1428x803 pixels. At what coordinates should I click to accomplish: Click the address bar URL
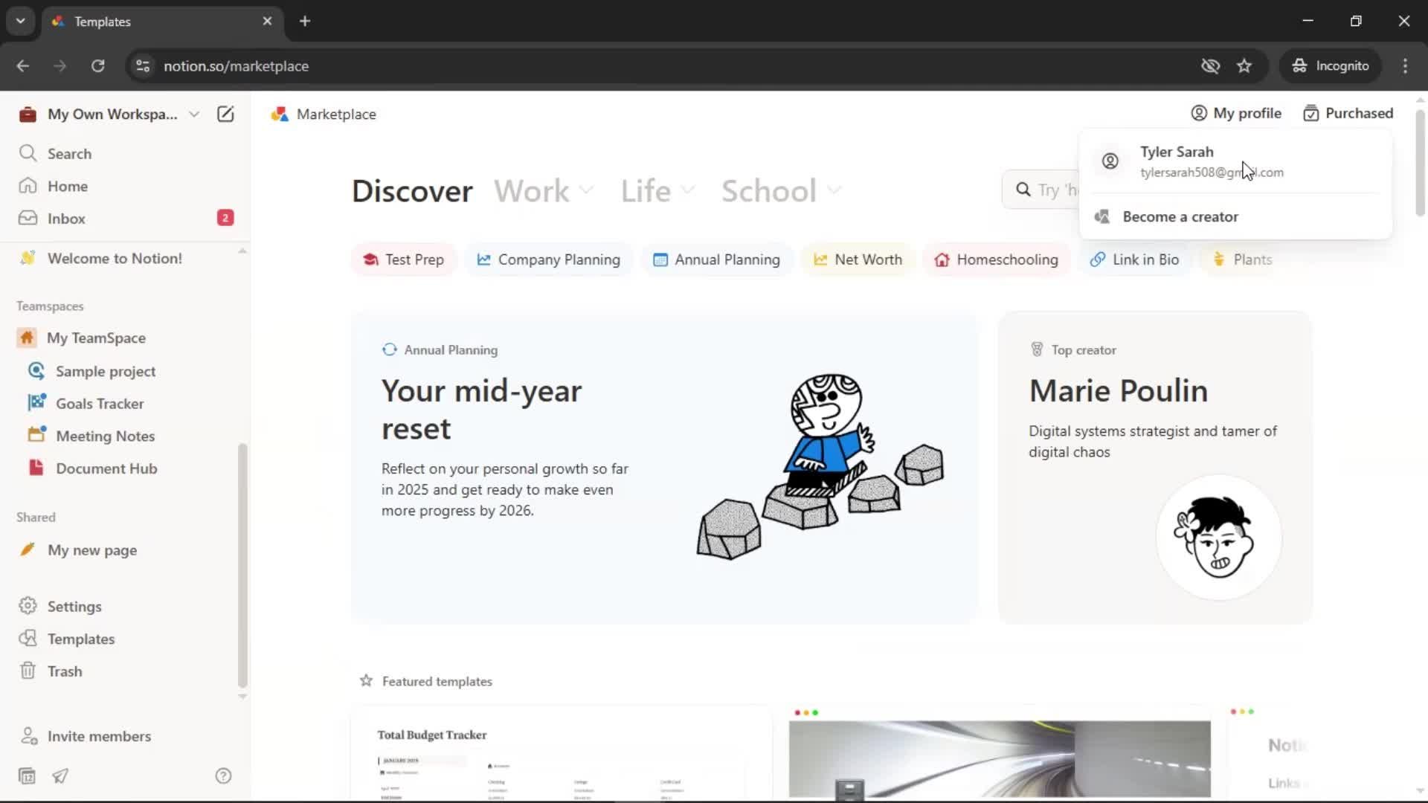tap(236, 66)
